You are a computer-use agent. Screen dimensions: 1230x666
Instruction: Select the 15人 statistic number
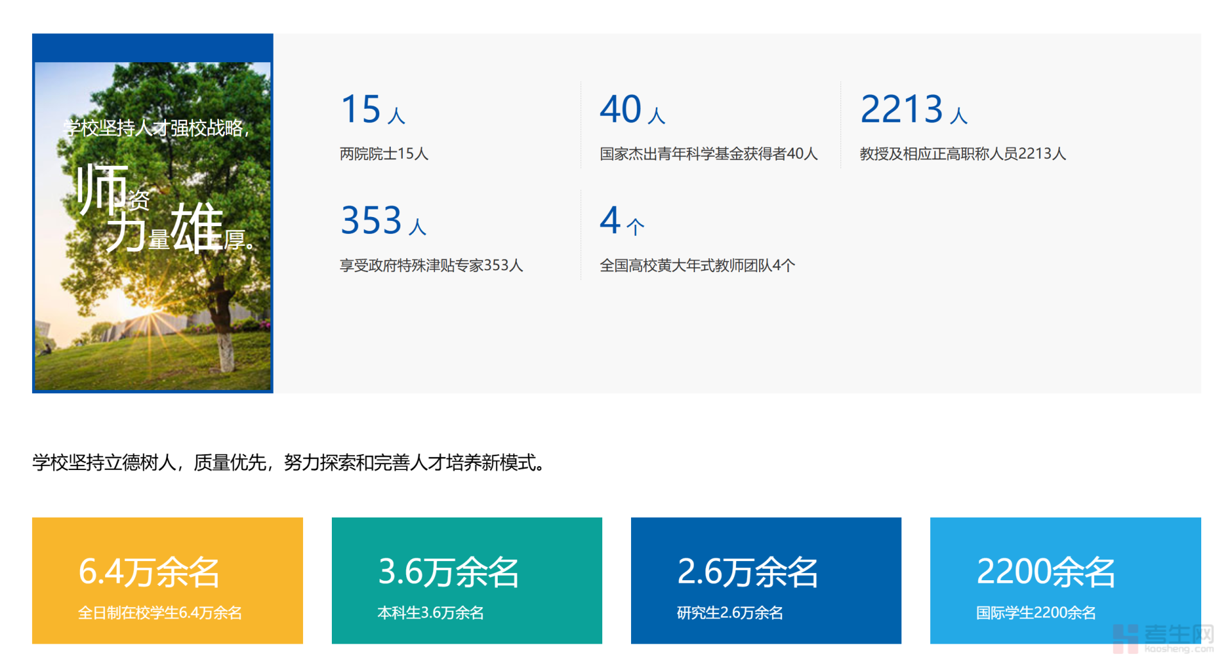373,110
